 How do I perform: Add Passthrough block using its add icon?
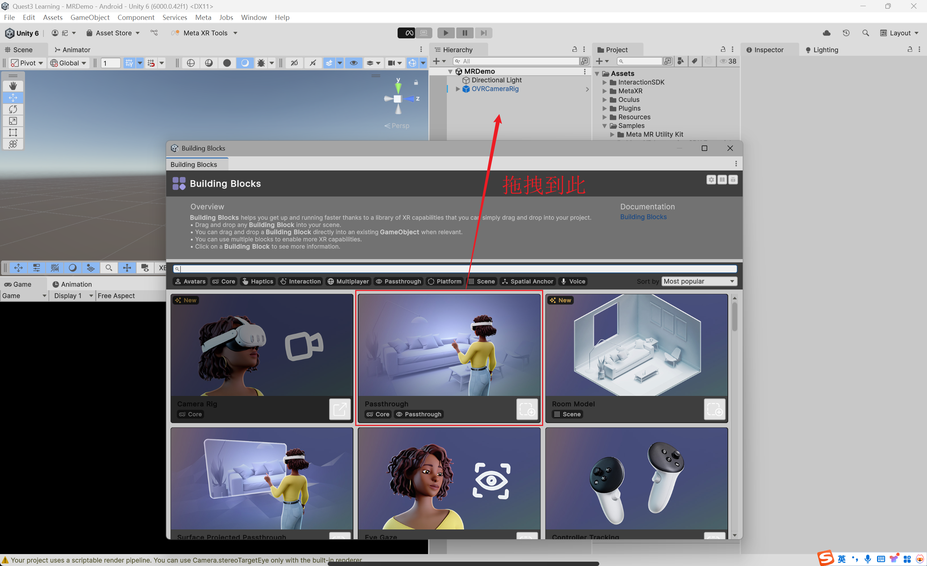coord(527,409)
